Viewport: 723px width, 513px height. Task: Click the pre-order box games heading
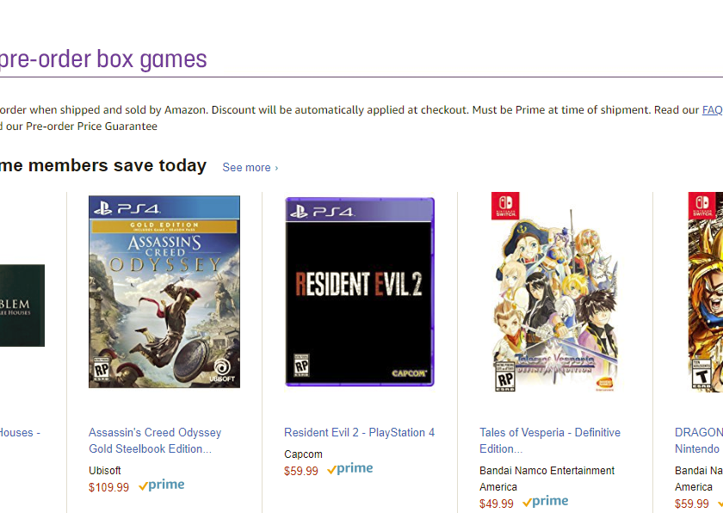point(103,59)
